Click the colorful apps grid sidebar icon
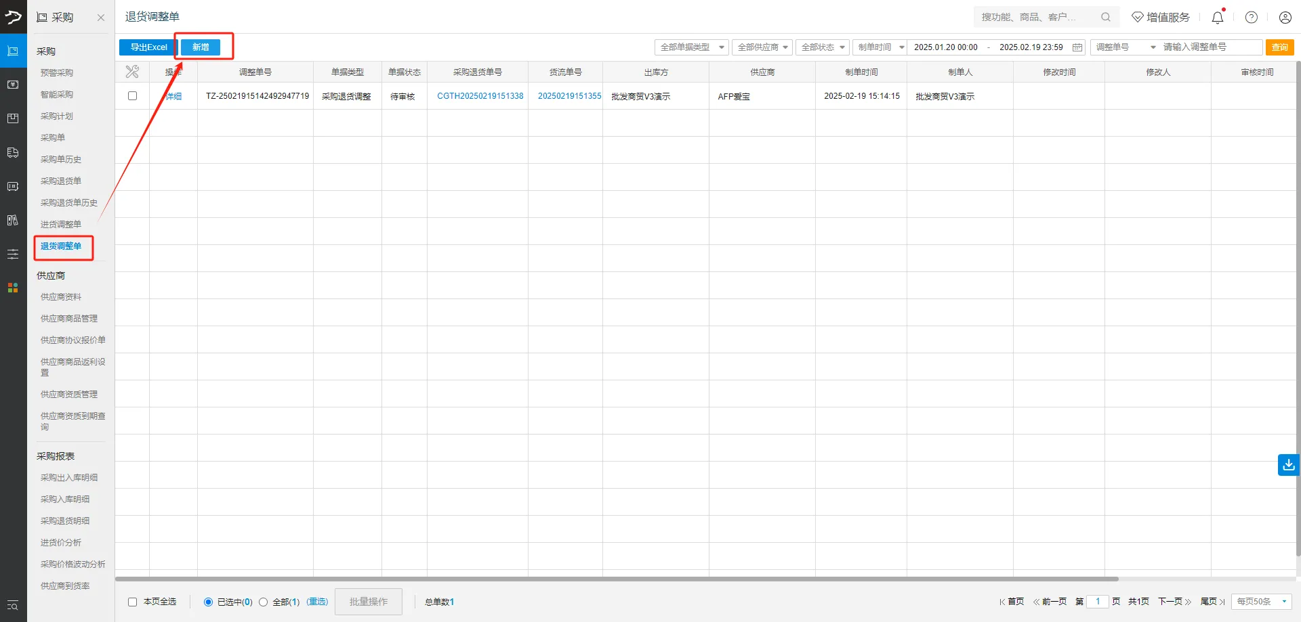This screenshot has height=622, width=1301. pos(13,288)
